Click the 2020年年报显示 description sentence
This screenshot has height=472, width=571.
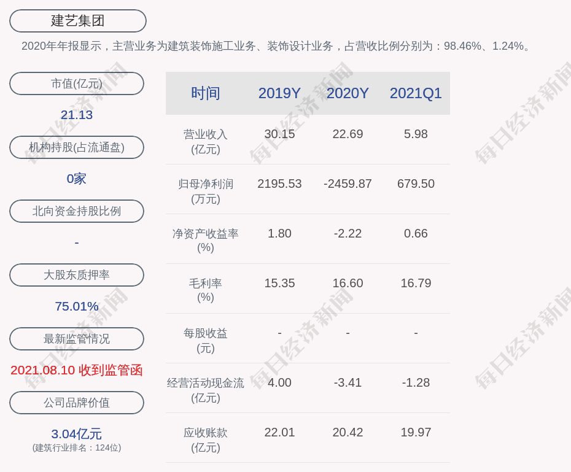(277, 46)
